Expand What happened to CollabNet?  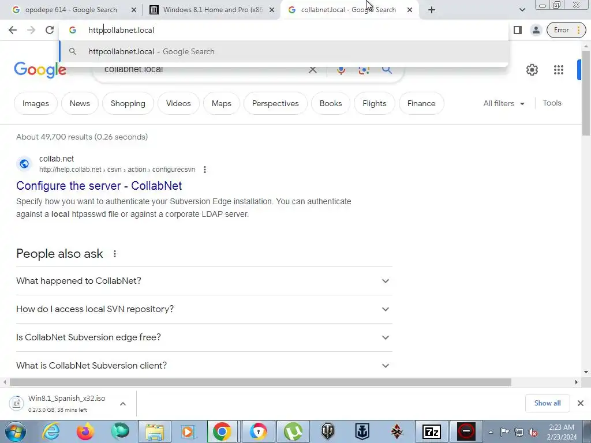(204, 281)
